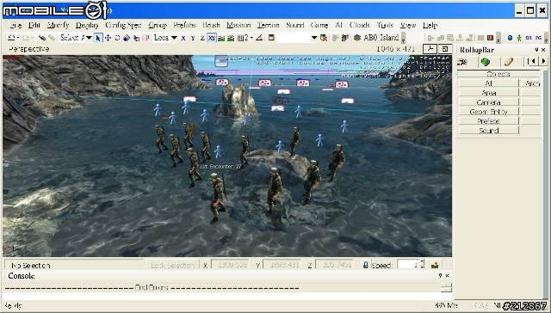The image size is (551, 313).
Task: Toggle the X axis constraint
Action: [183, 38]
